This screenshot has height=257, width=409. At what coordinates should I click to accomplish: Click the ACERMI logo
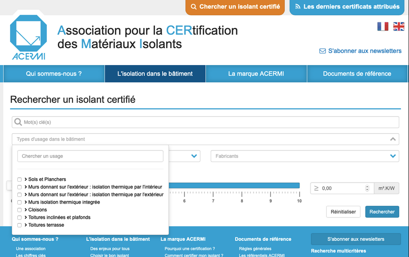click(29, 37)
